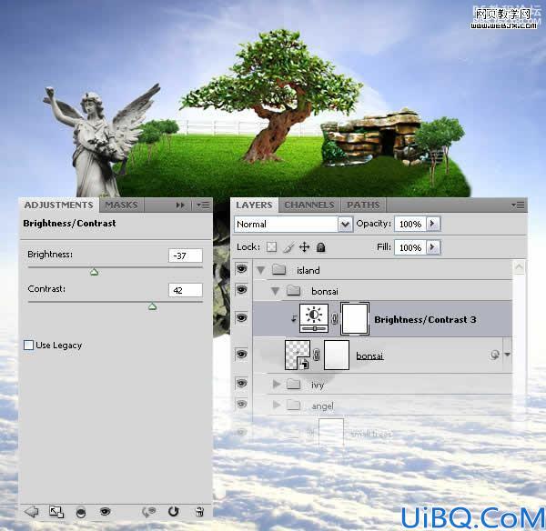Image resolution: width=546 pixels, height=531 pixels.
Task: Click the Opacity value field
Action: [410, 224]
